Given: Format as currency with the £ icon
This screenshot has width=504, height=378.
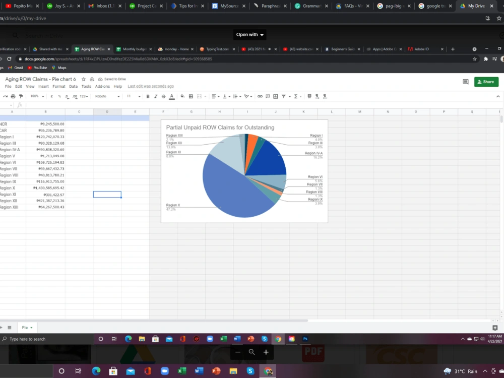Looking at the screenshot, I should 51,96.
